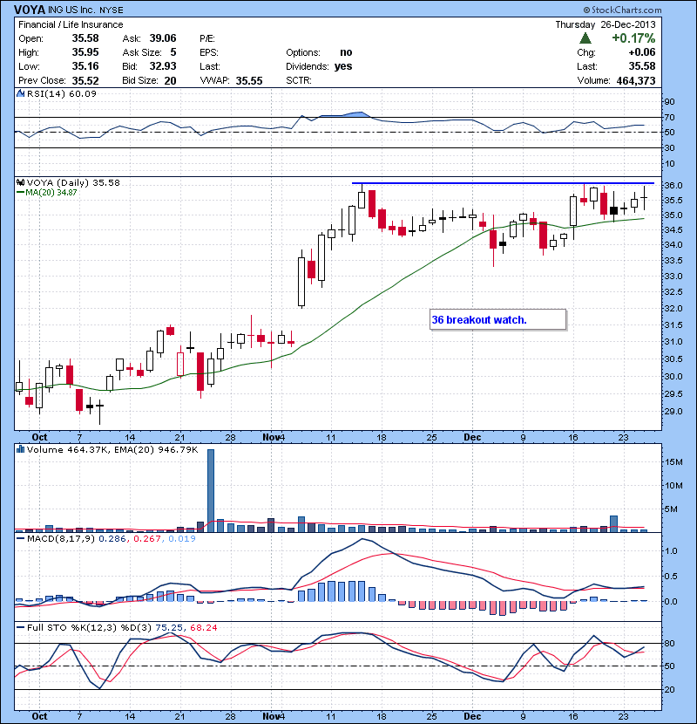Click the Options value 'no'
697x724 pixels.
click(346, 52)
